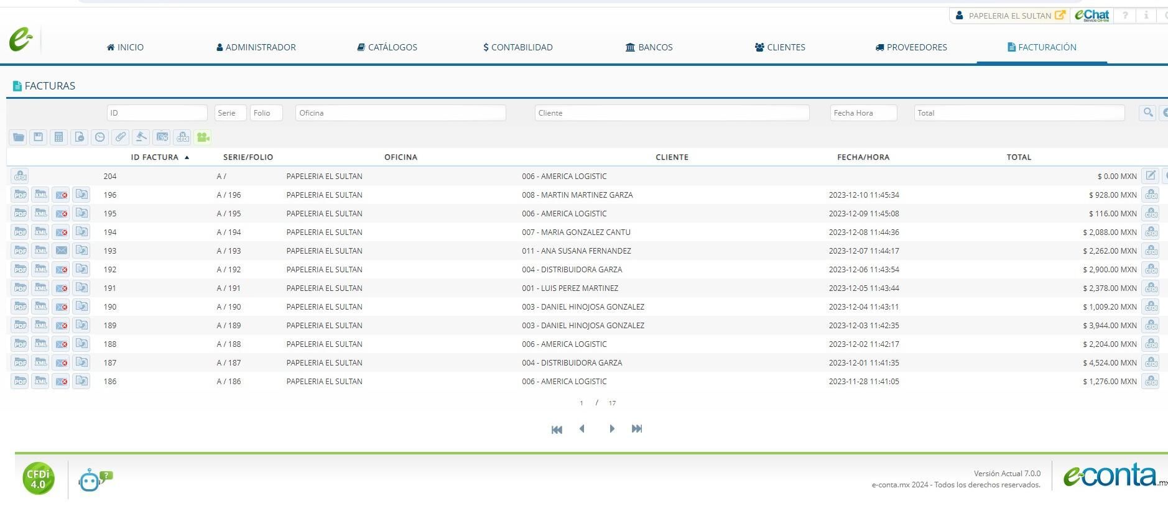
Task: Click the paperclip attachment toolbar icon
Action: [121, 137]
